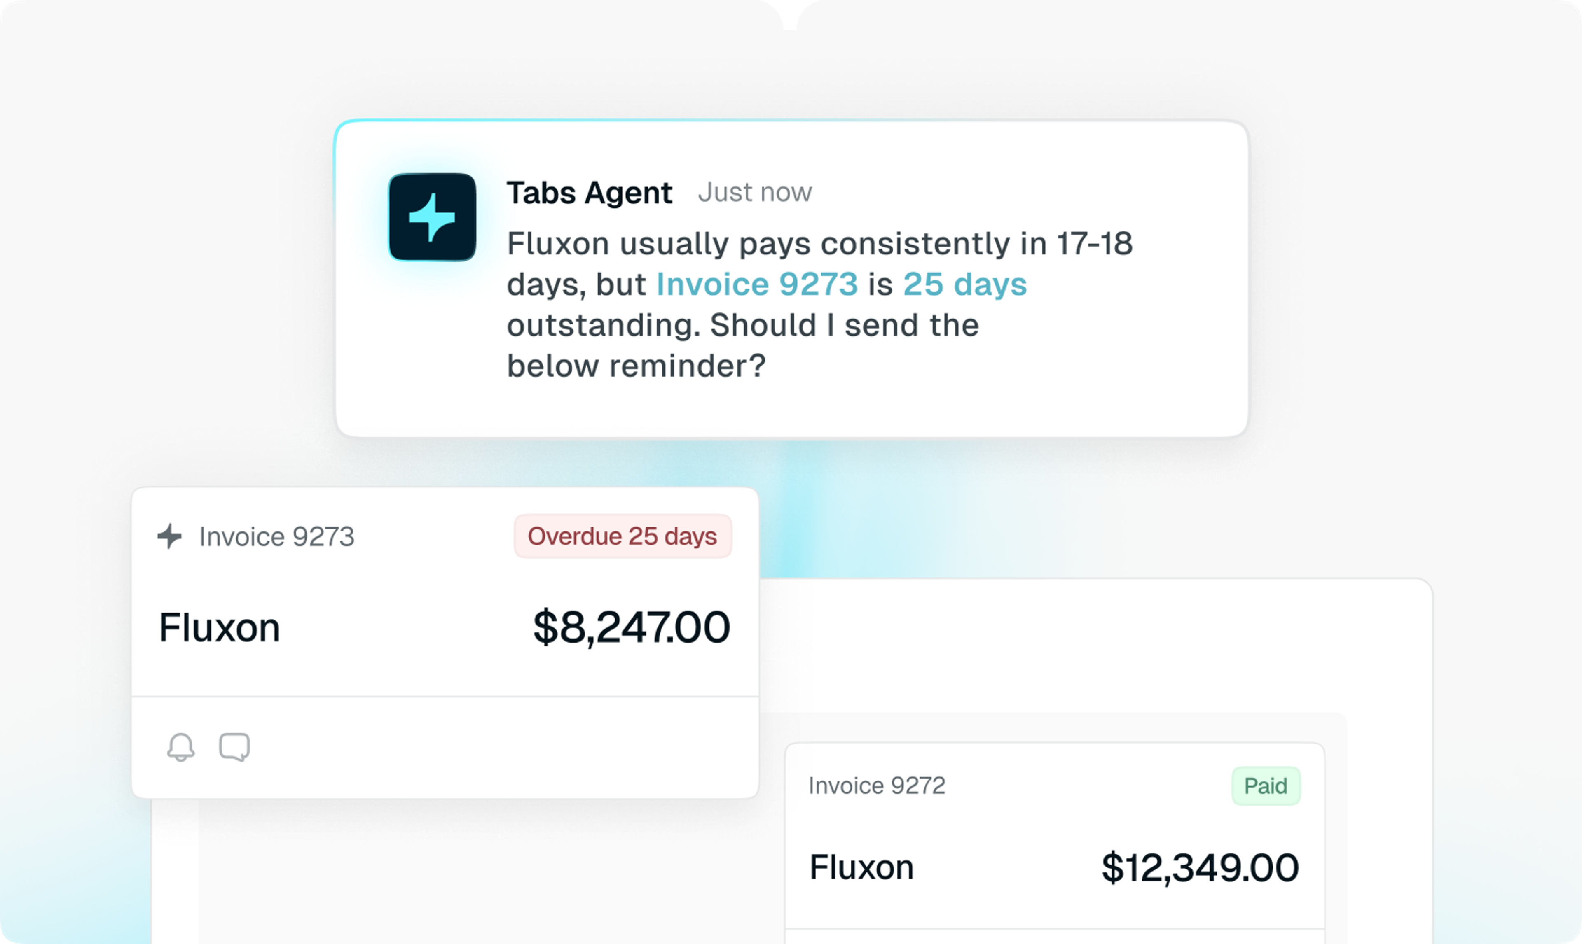Click the footer area of Invoice 9273 card

pyautogui.click(x=445, y=748)
